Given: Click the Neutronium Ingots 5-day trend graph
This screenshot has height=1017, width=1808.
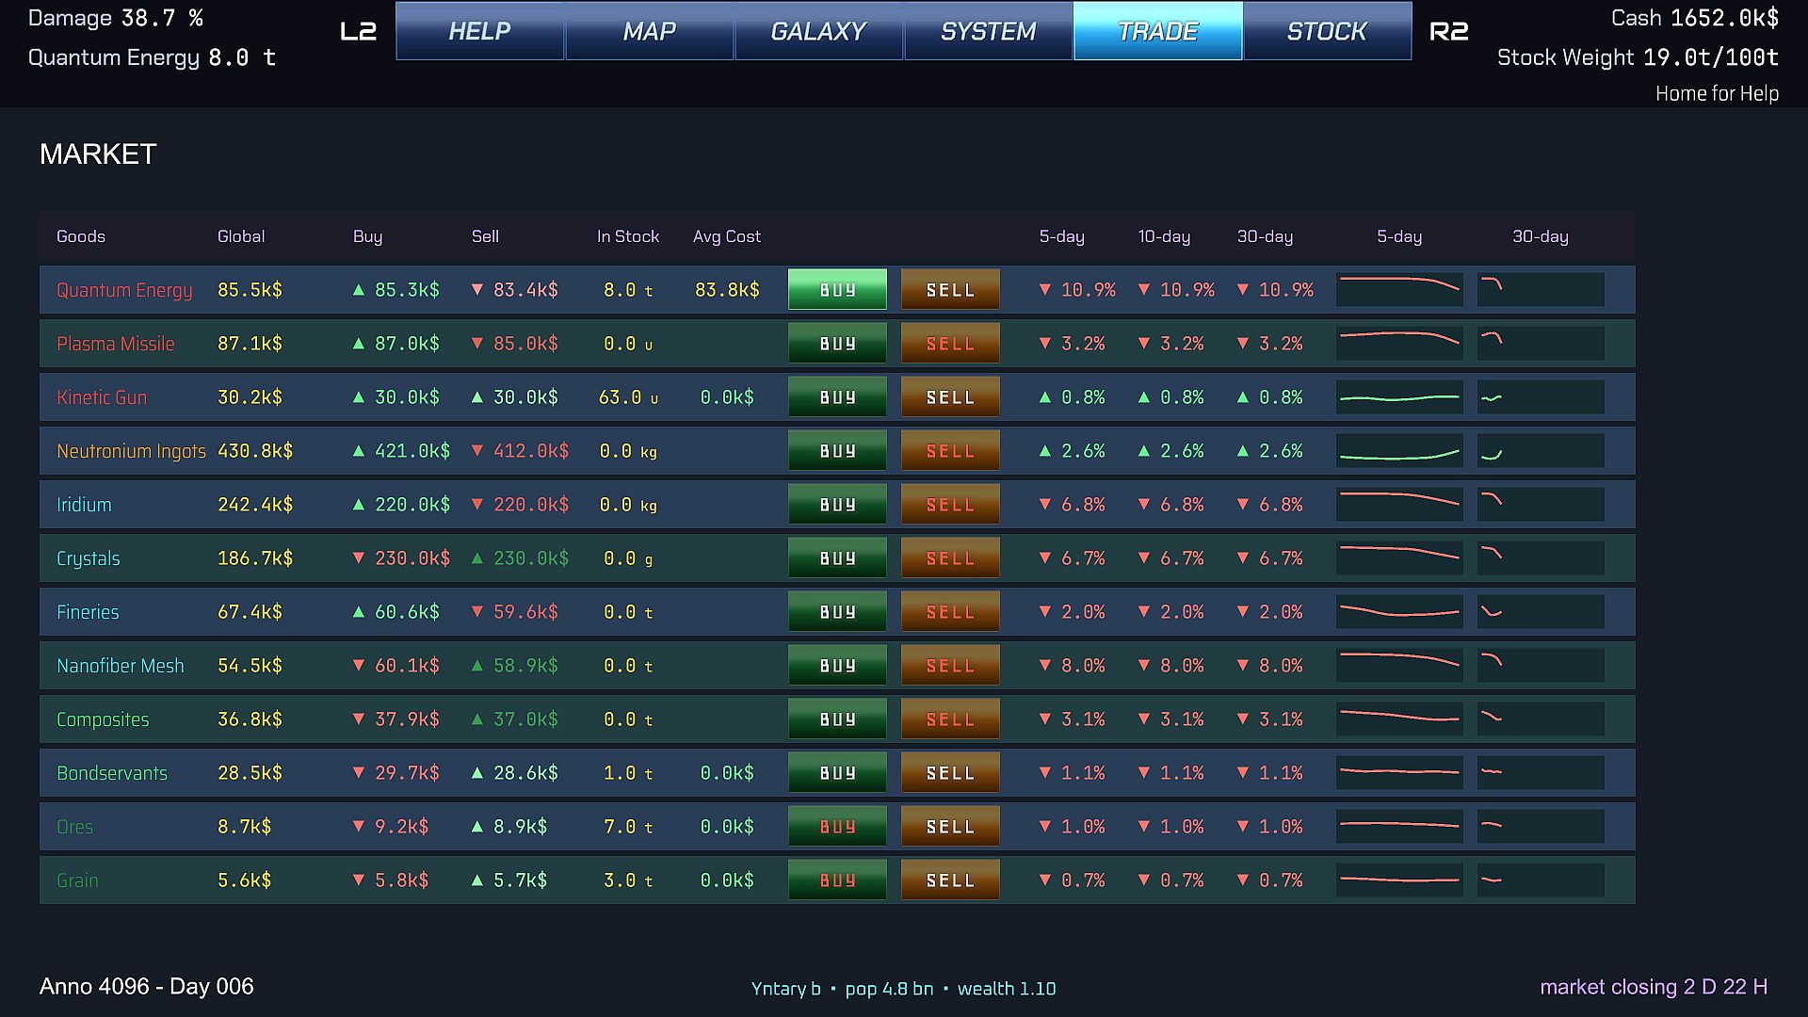Looking at the screenshot, I should pos(1399,450).
